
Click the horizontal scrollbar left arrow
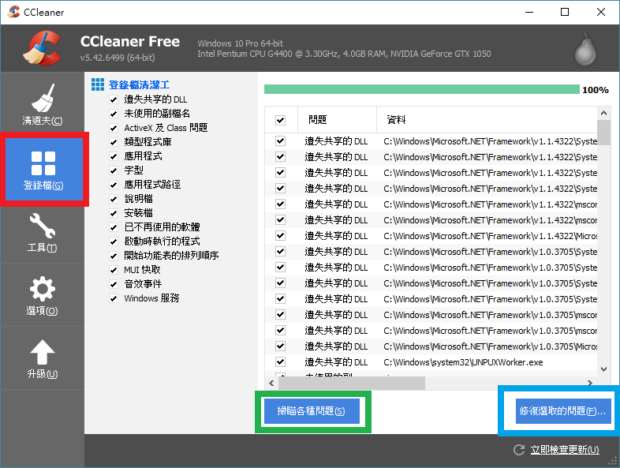click(x=271, y=383)
